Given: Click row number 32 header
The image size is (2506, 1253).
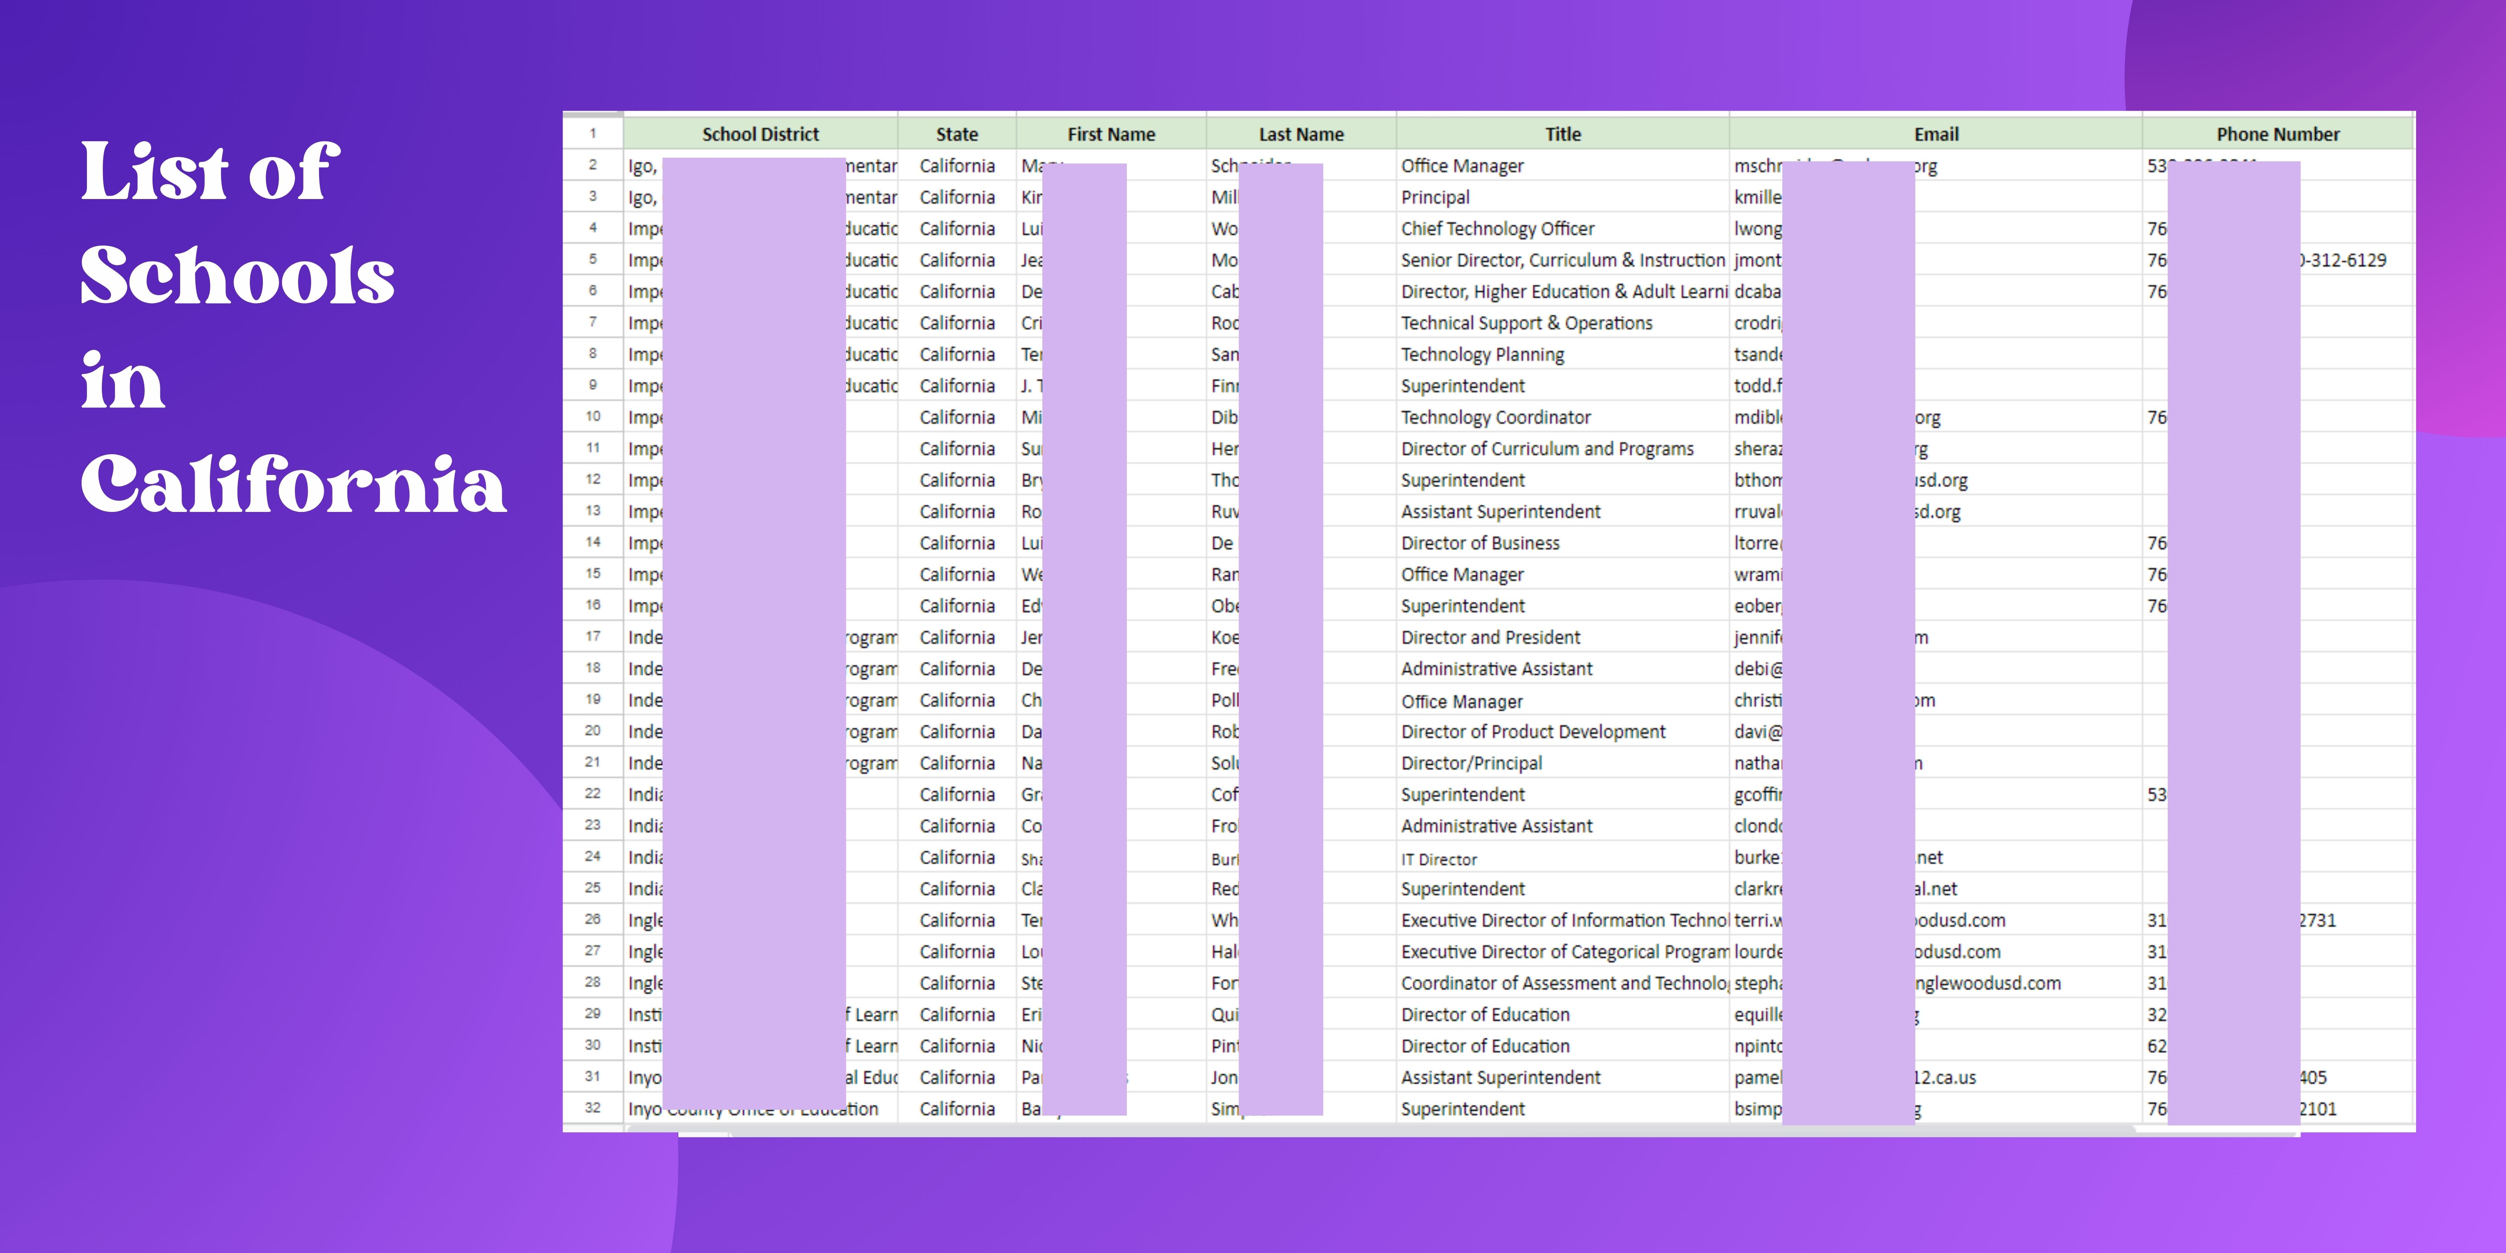Looking at the screenshot, I should [592, 1108].
